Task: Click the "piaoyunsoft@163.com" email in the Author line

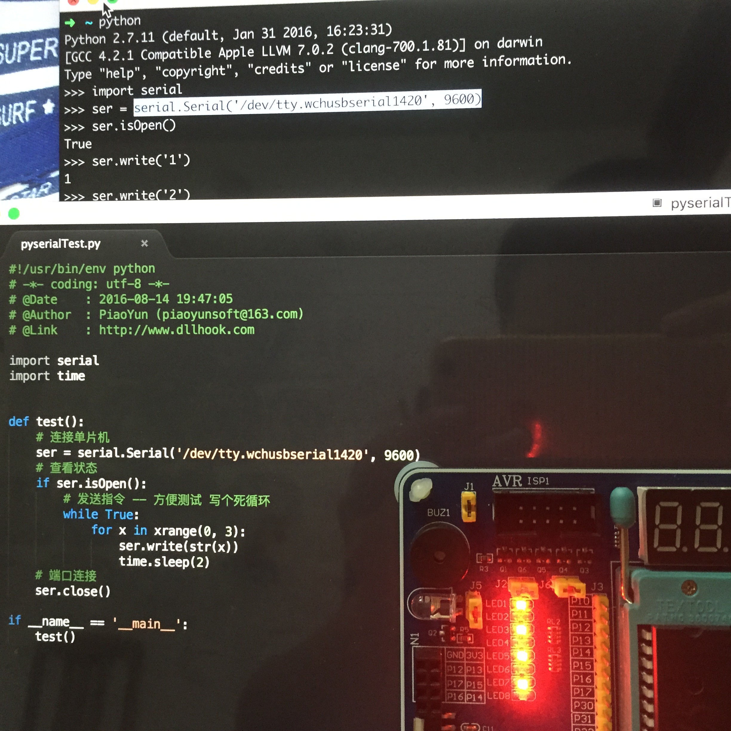Action: pos(229,314)
